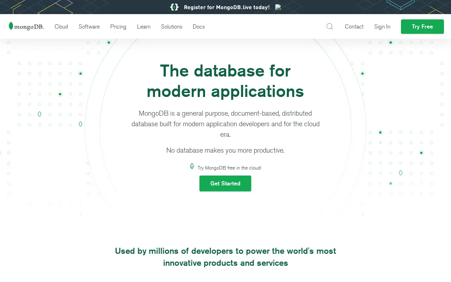Click the Get Started button
451x282 pixels.
[225, 183]
